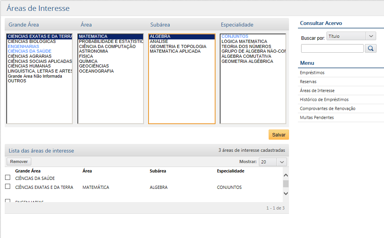This screenshot has width=384, height=238.
Task: Check the CIÊNCIAS DA SAÚDE row checkbox
Action: [7, 178]
